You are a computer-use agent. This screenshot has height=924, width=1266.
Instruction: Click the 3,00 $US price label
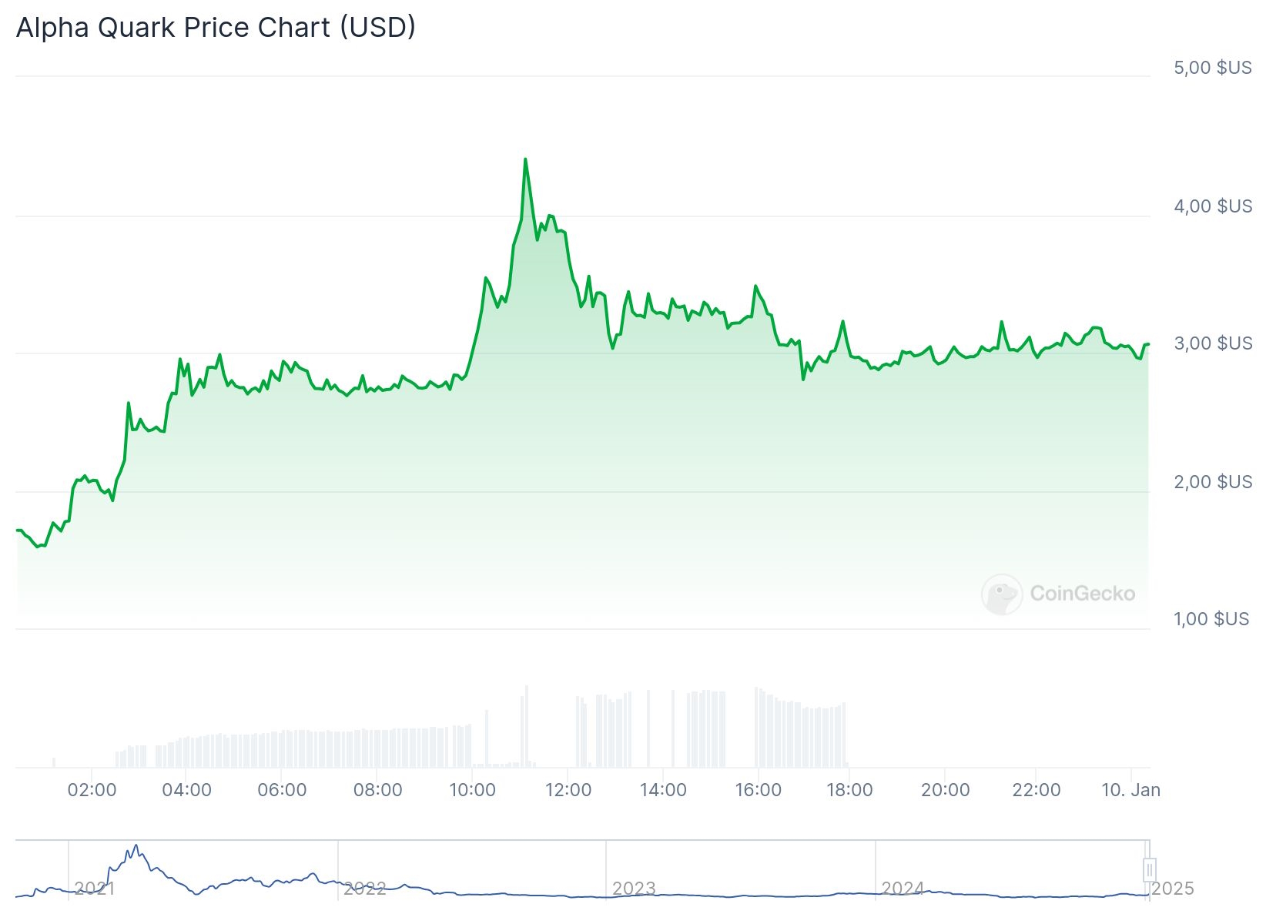click(1213, 343)
